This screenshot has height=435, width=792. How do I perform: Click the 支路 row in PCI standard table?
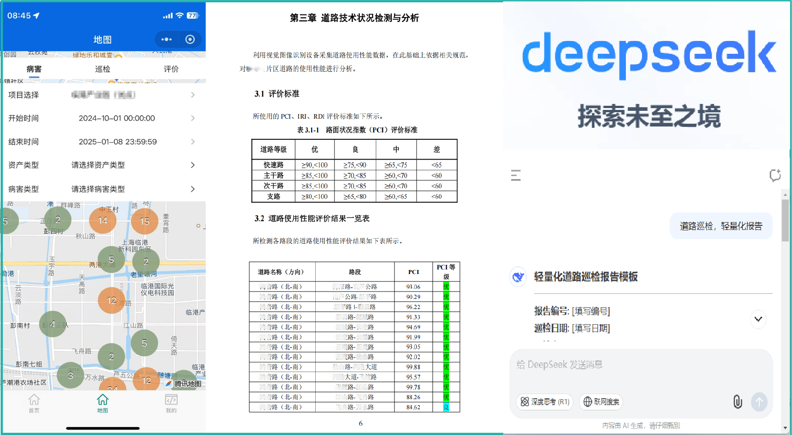click(x=354, y=196)
